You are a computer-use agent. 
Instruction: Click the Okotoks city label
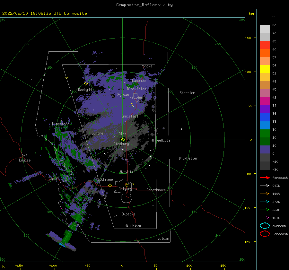click(x=128, y=214)
